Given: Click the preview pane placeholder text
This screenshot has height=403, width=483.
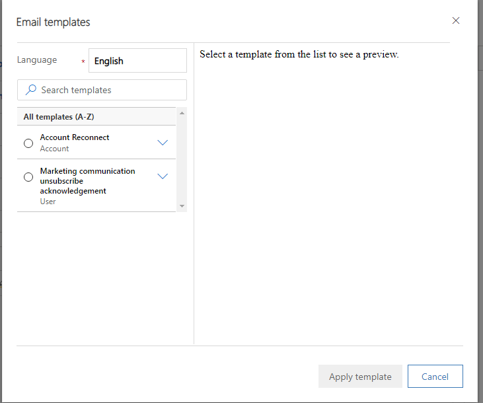Looking at the screenshot, I should pyautogui.click(x=299, y=54).
